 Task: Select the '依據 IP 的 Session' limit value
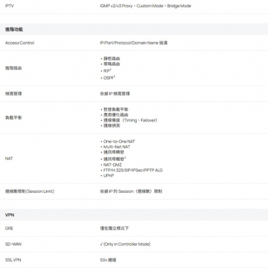click(x=131, y=192)
